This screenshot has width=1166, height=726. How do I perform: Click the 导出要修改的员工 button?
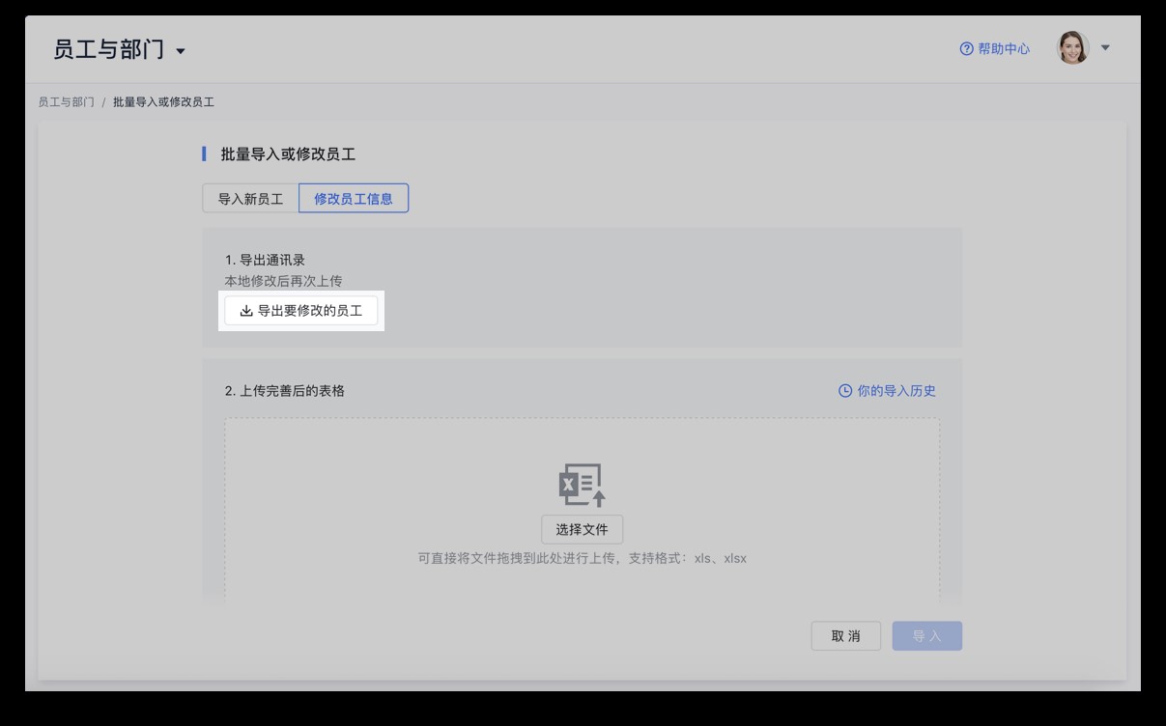[x=301, y=311]
